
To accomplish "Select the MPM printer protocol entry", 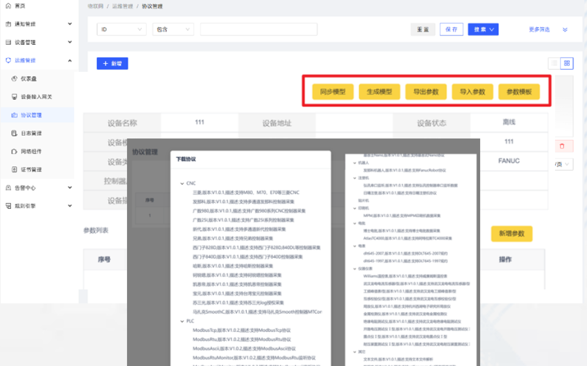I will [402, 216].
